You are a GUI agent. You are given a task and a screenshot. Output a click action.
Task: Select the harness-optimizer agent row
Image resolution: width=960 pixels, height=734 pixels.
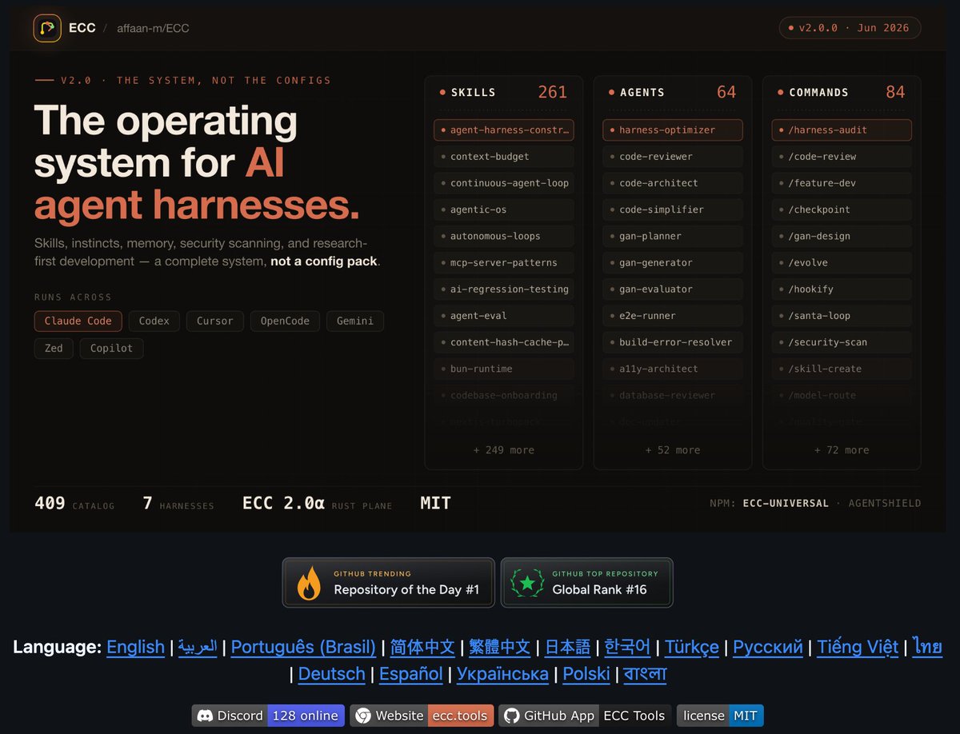673,130
